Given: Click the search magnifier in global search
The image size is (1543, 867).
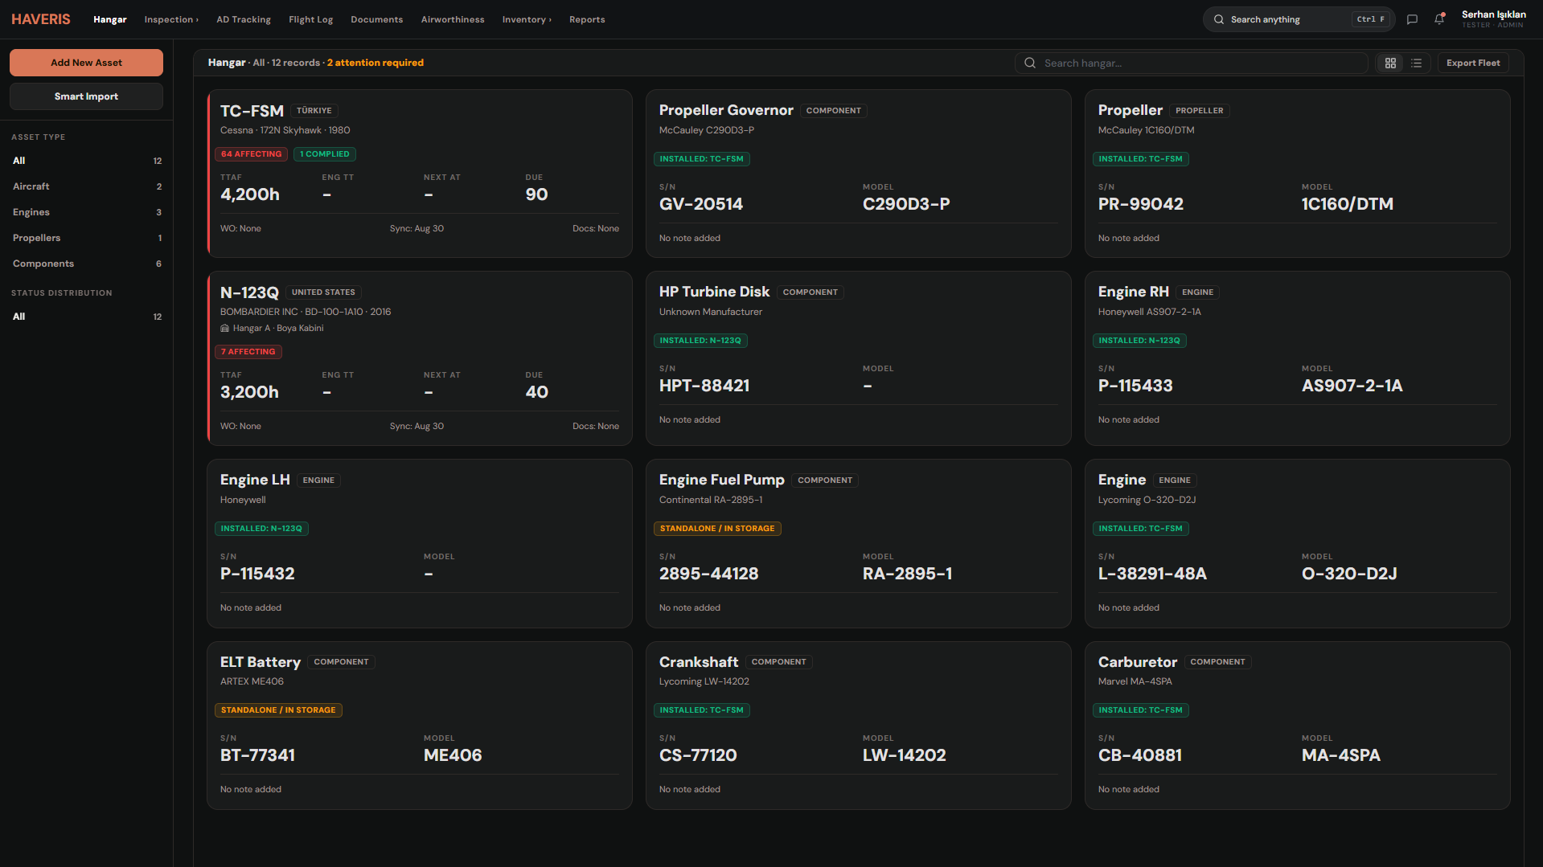Looking at the screenshot, I should [x=1219, y=19].
